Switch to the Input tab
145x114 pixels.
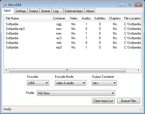point(8,10)
